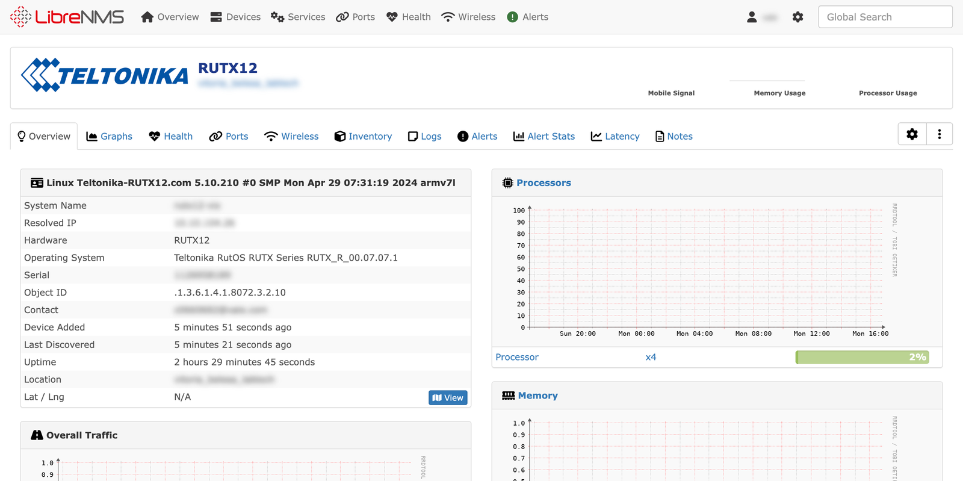Switch to the device Health tab

click(171, 136)
